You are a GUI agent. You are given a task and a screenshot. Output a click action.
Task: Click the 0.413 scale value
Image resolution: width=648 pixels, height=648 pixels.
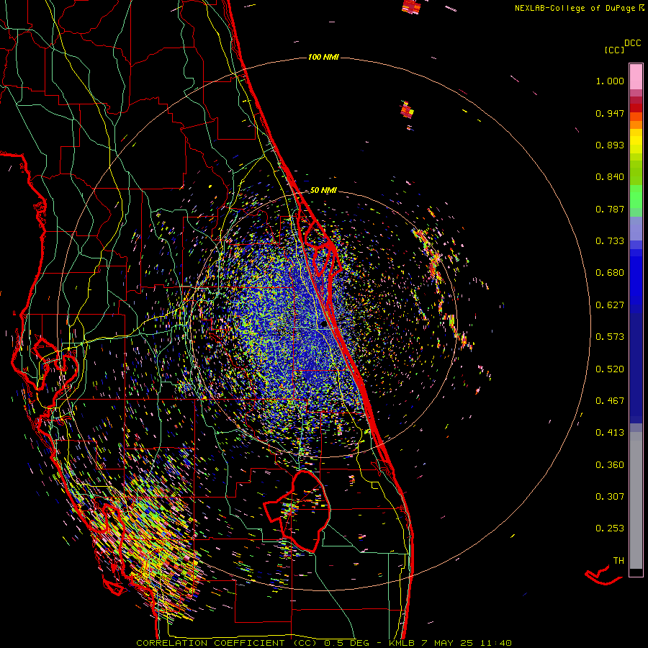click(x=610, y=433)
